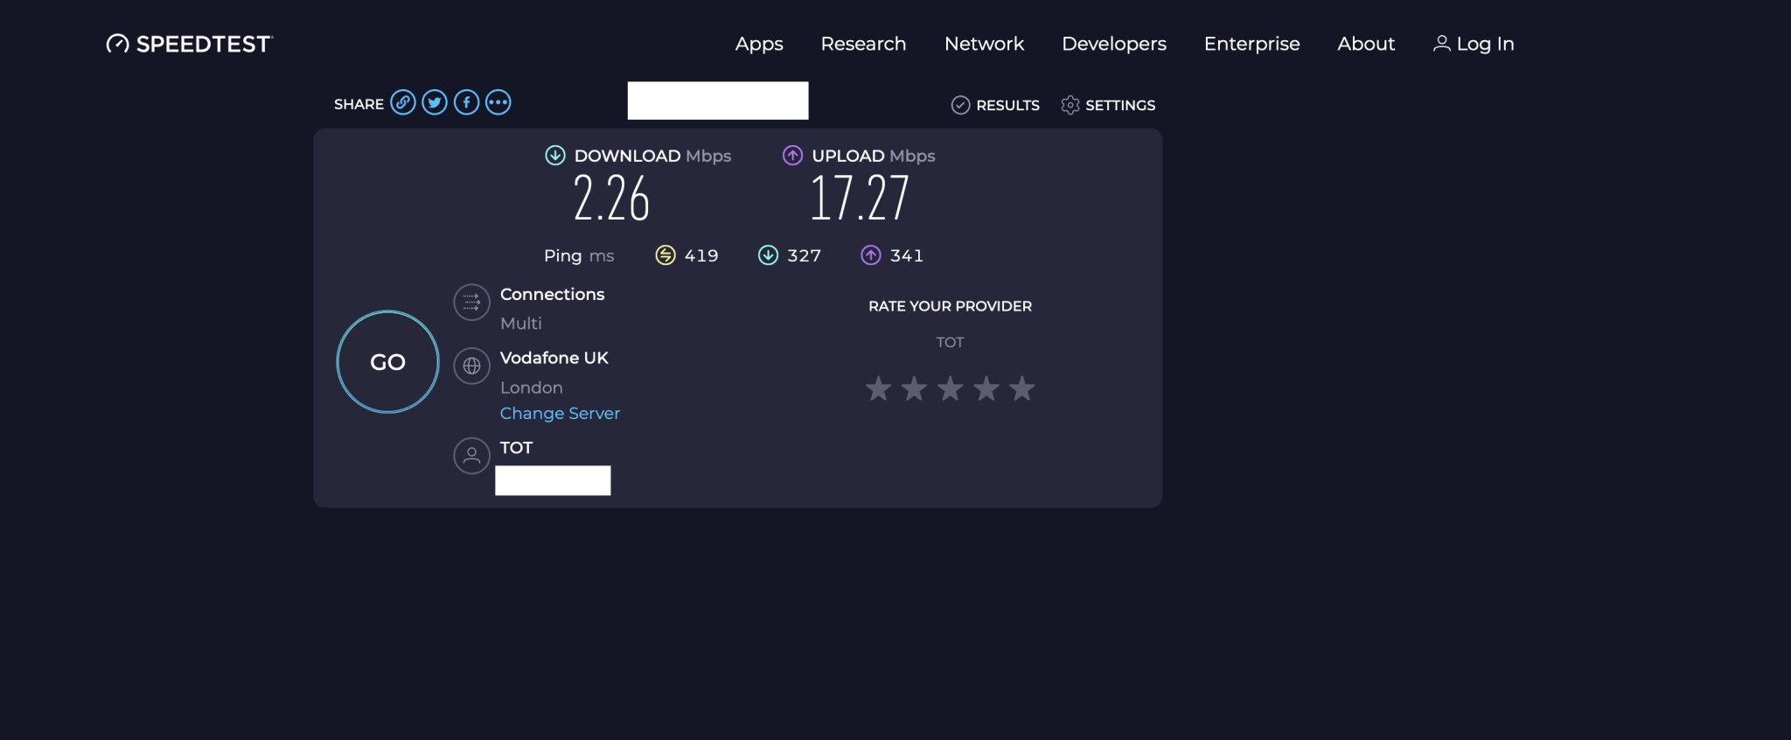Image resolution: width=1791 pixels, height=740 pixels.
Task: Start the test with GO button
Action: pyautogui.click(x=388, y=362)
